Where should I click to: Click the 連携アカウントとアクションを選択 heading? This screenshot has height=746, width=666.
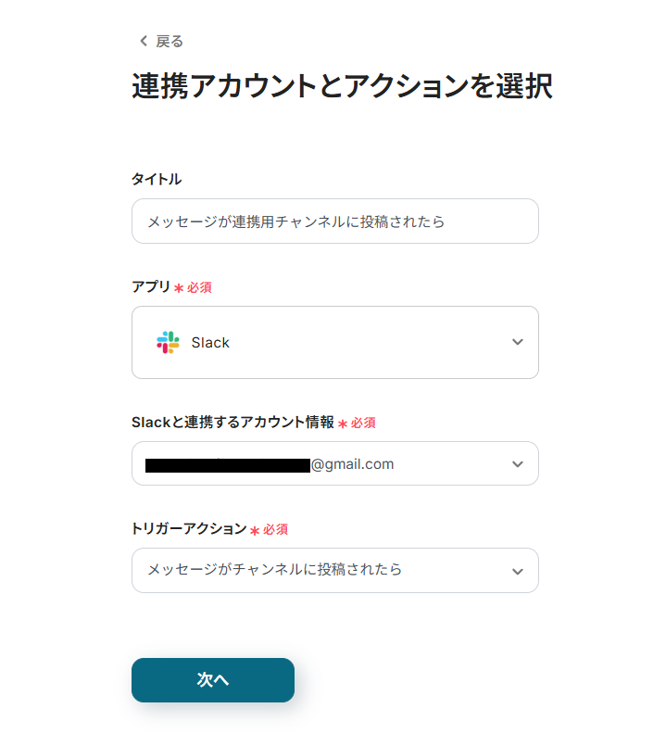[x=342, y=86]
